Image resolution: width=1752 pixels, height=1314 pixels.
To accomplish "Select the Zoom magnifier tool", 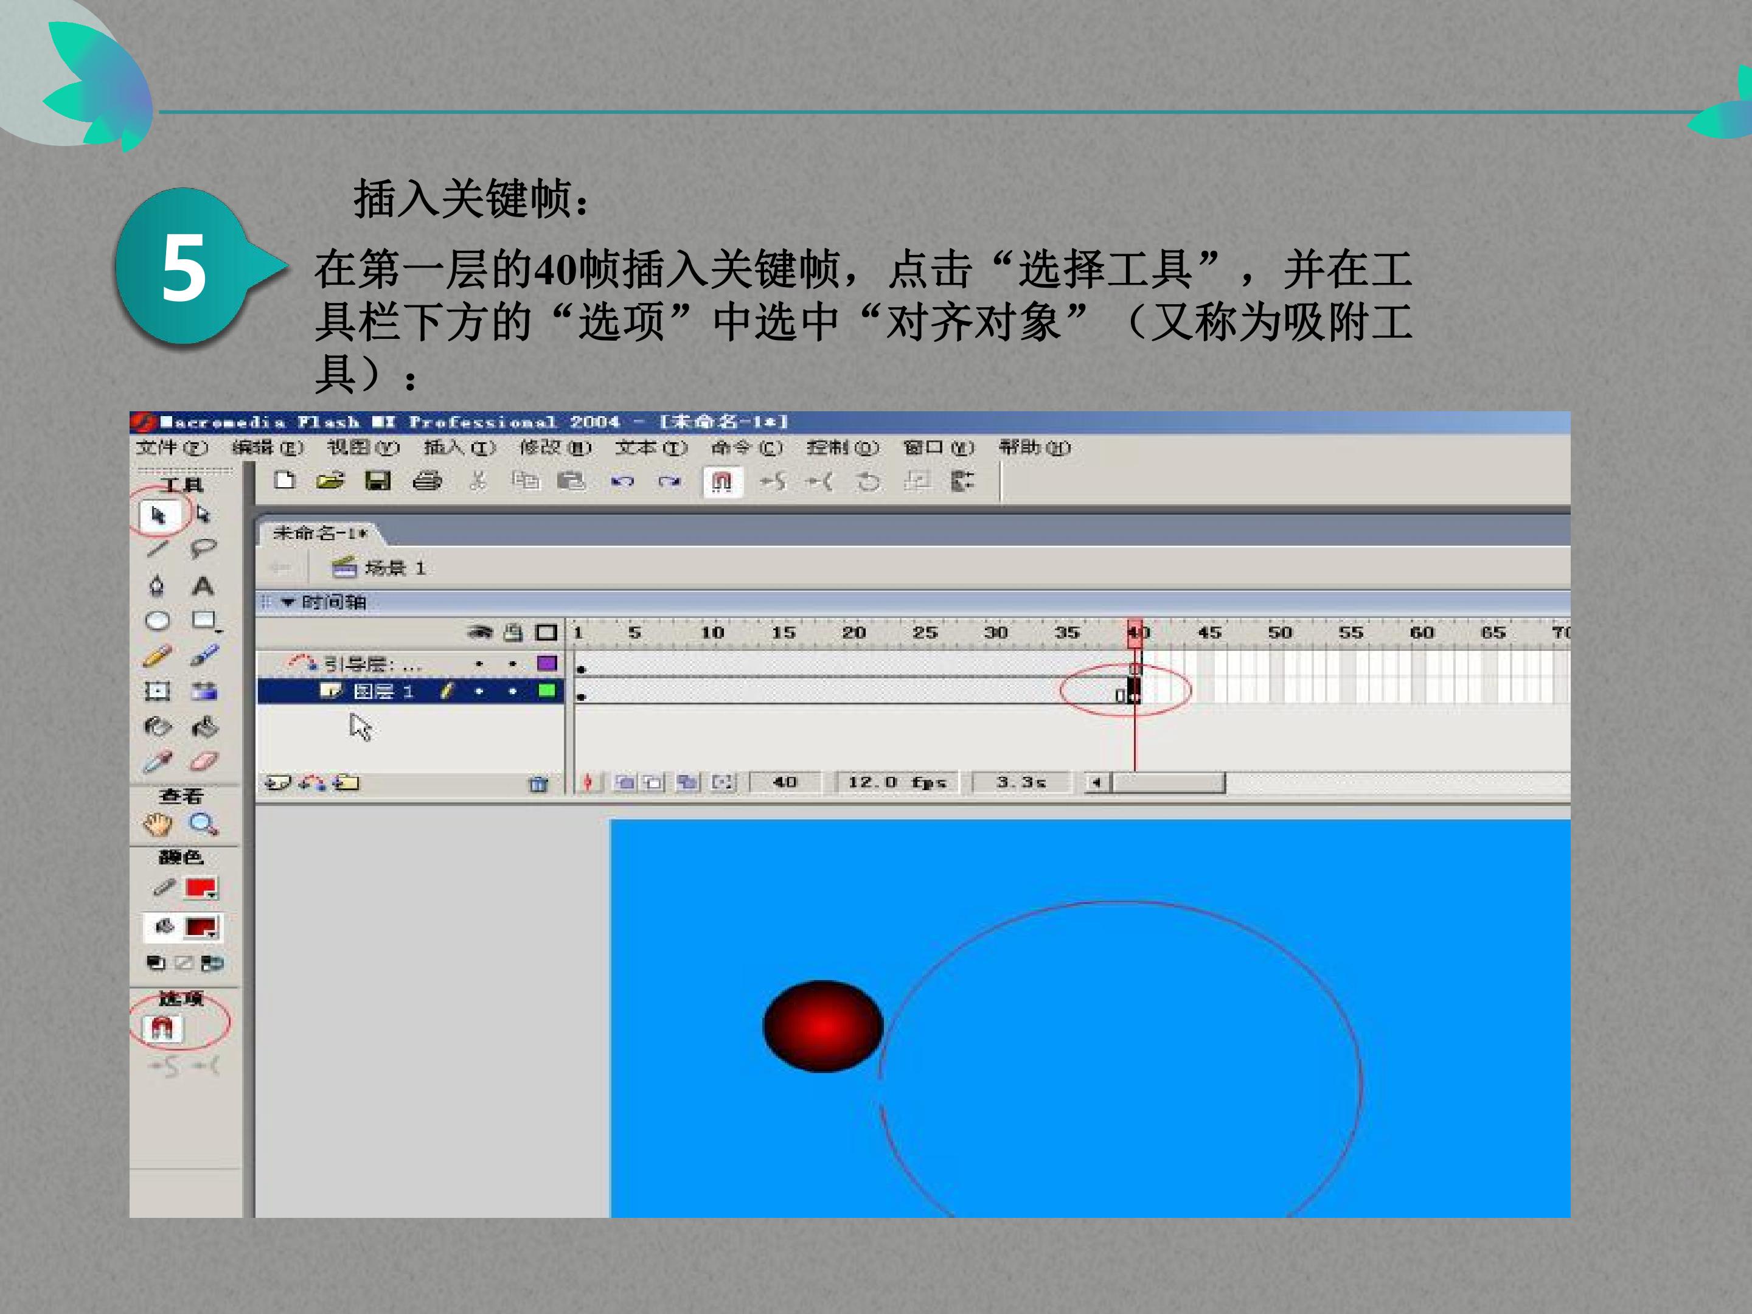I will click(x=204, y=824).
